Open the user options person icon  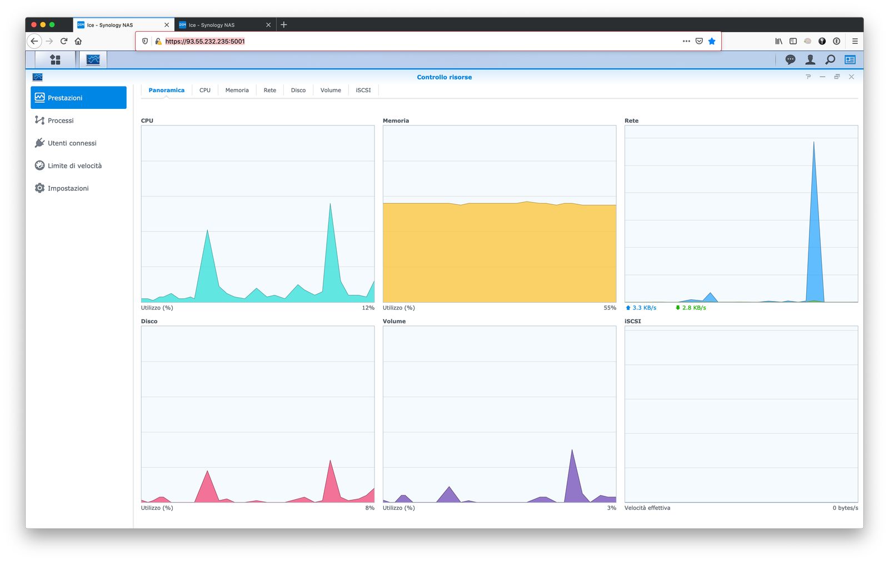(810, 59)
